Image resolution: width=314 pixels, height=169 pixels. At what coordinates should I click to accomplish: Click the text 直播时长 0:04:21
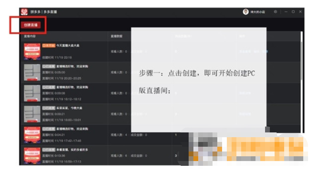(54, 135)
